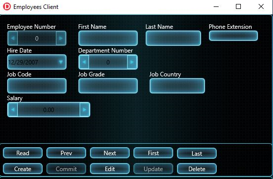The width and height of the screenshot is (273, 179).
Task: Decrease Salary with left arrow
Action: [13, 110]
